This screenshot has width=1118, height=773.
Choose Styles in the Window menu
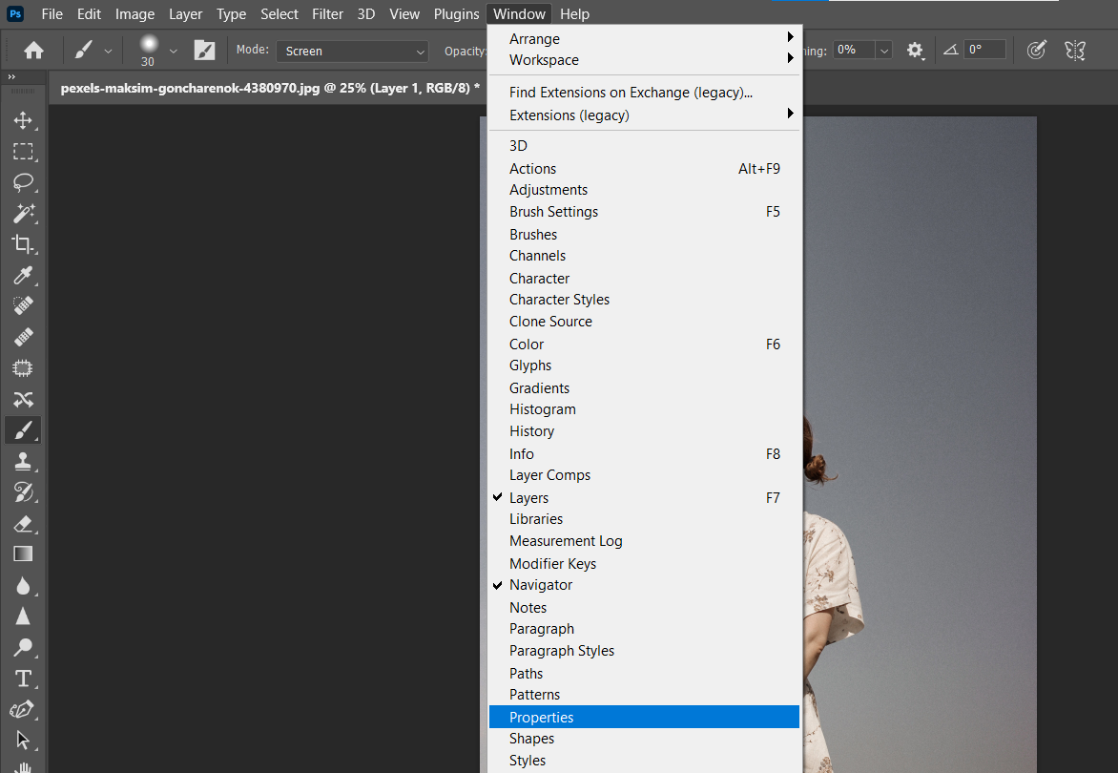click(x=644, y=761)
